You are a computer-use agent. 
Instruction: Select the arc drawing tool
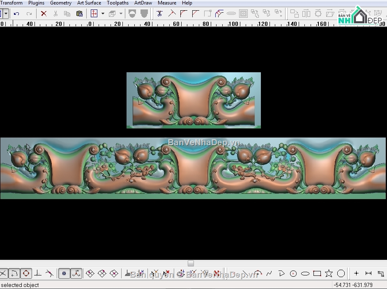(258, 273)
